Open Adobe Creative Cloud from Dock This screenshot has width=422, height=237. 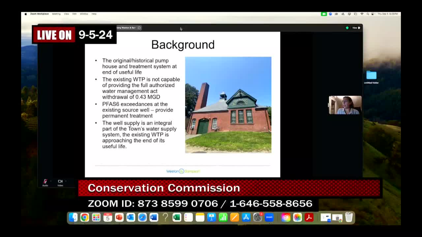[286, 217]
